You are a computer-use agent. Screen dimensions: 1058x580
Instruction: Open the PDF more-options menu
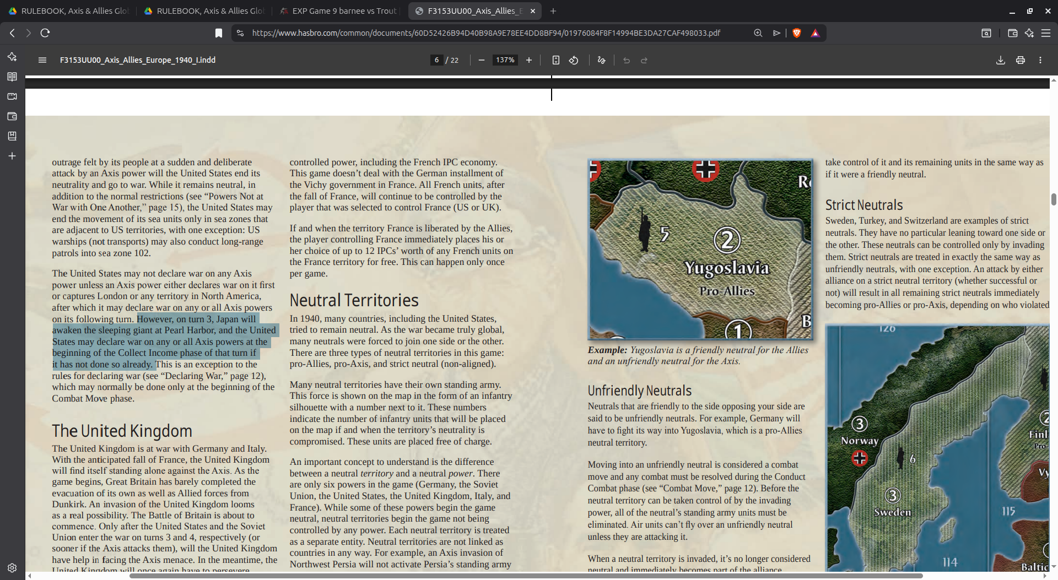[x=1040, y=60]
